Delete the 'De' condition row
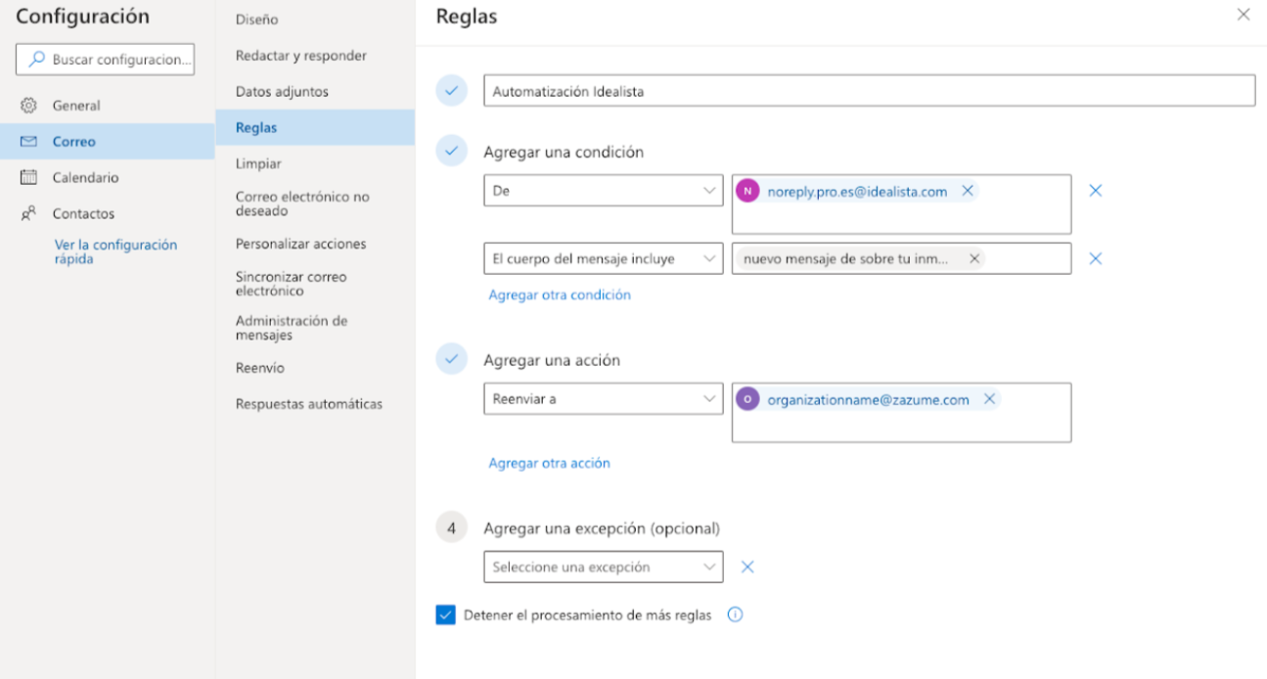This screenshot has height=679, width=1267. pos(1096,191)
